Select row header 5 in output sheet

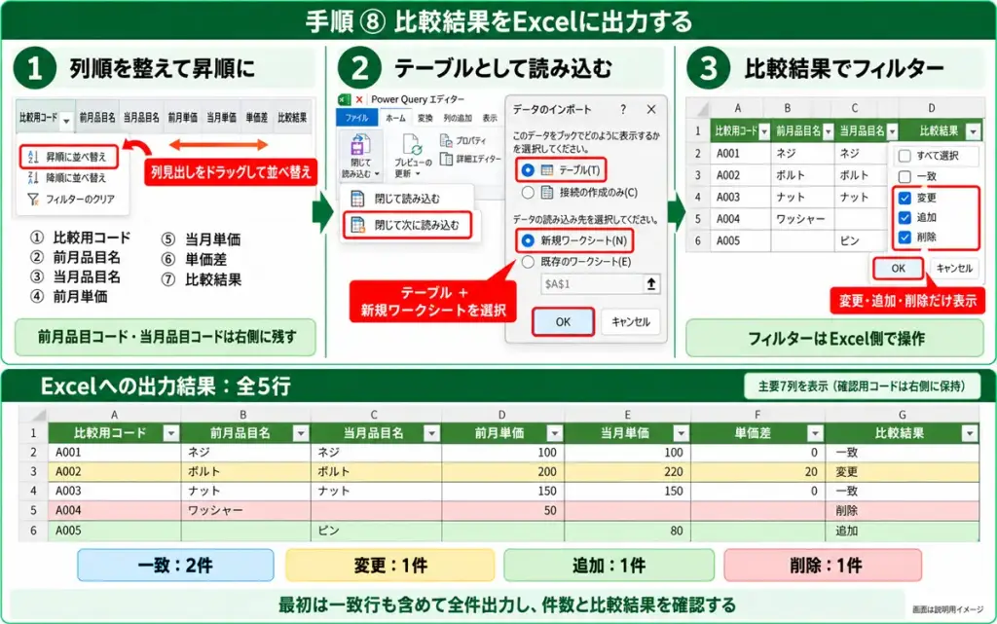point(33,510)
